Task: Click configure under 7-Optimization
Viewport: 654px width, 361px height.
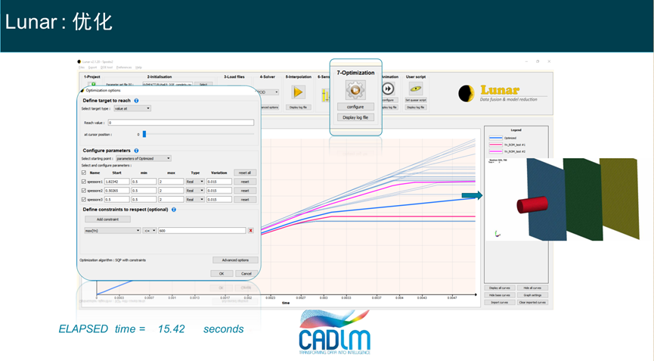Action: click(355, 107)
